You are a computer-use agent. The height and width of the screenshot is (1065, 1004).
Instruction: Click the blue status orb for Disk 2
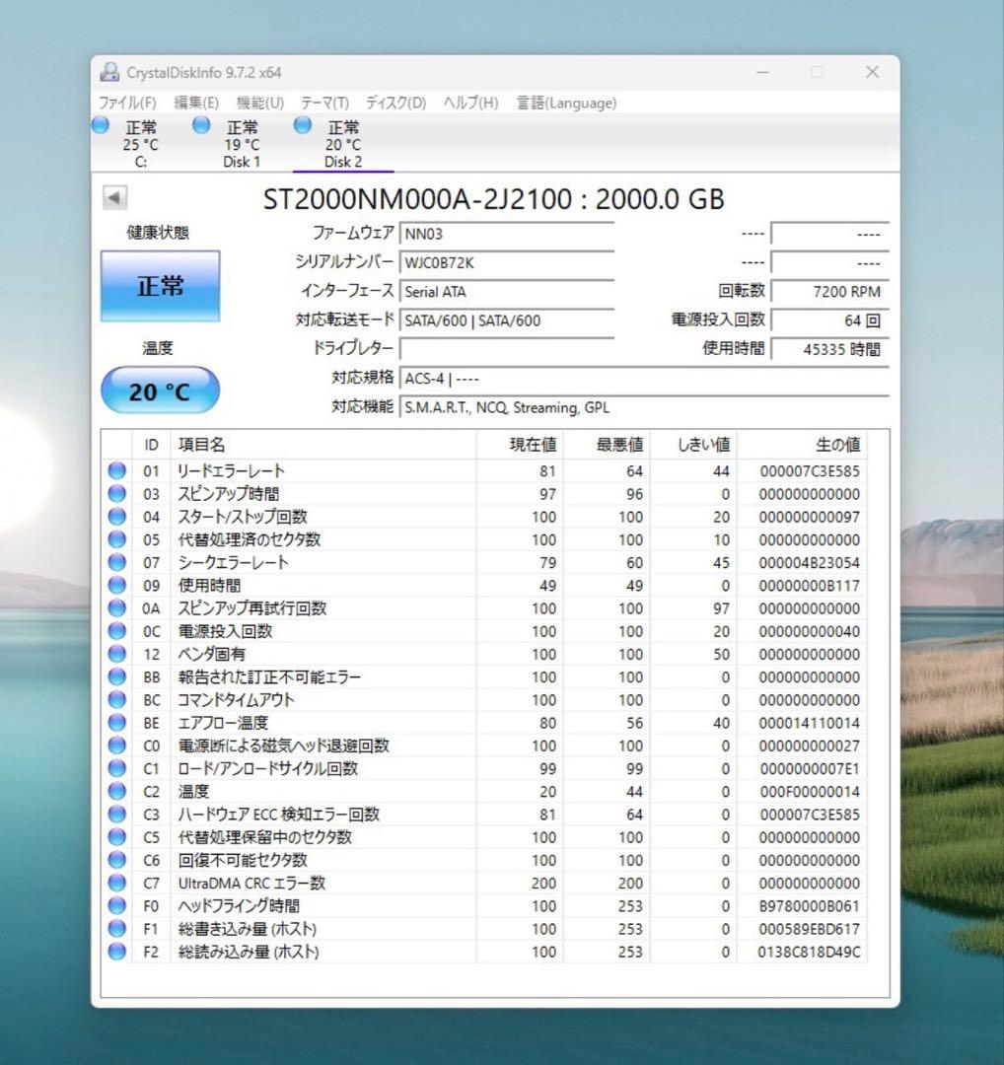pyautogui.click(x=303, y=125)
